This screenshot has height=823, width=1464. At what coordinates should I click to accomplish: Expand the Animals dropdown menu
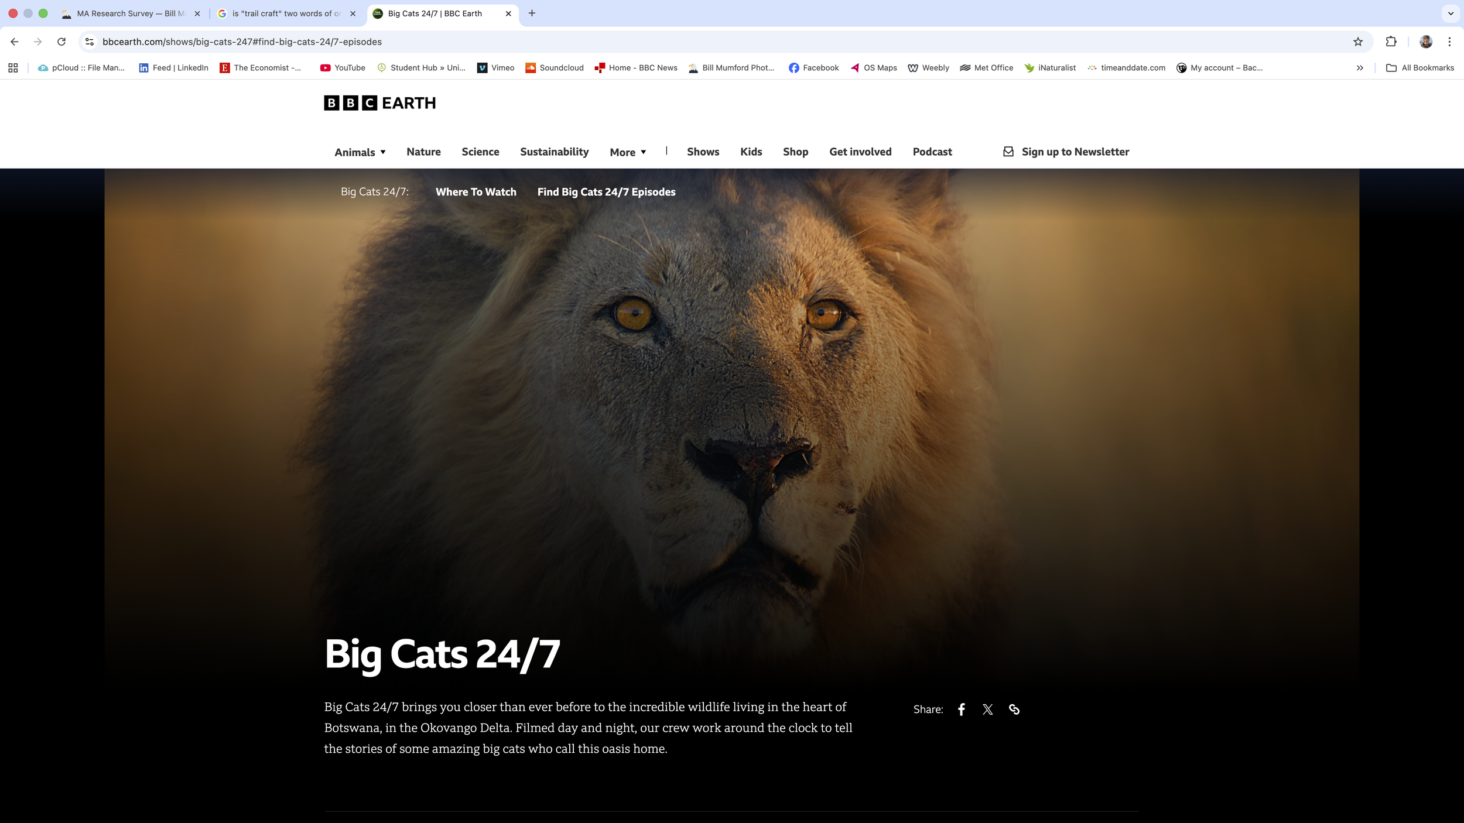[360, 152]
